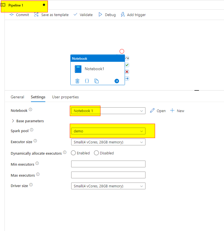Click the completion arrow connector
Viewport: 224px width, 231px height.
[x=127, y=78]
